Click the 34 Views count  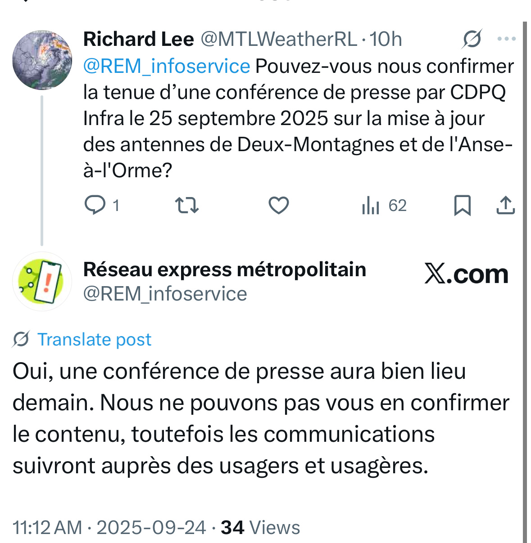tap(260, 527)
